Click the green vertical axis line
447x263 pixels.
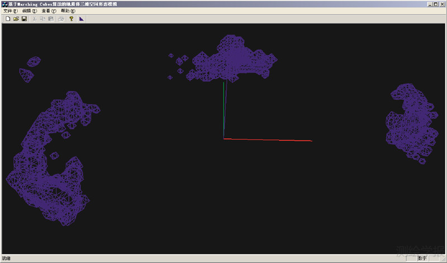[x=225, y=110]
